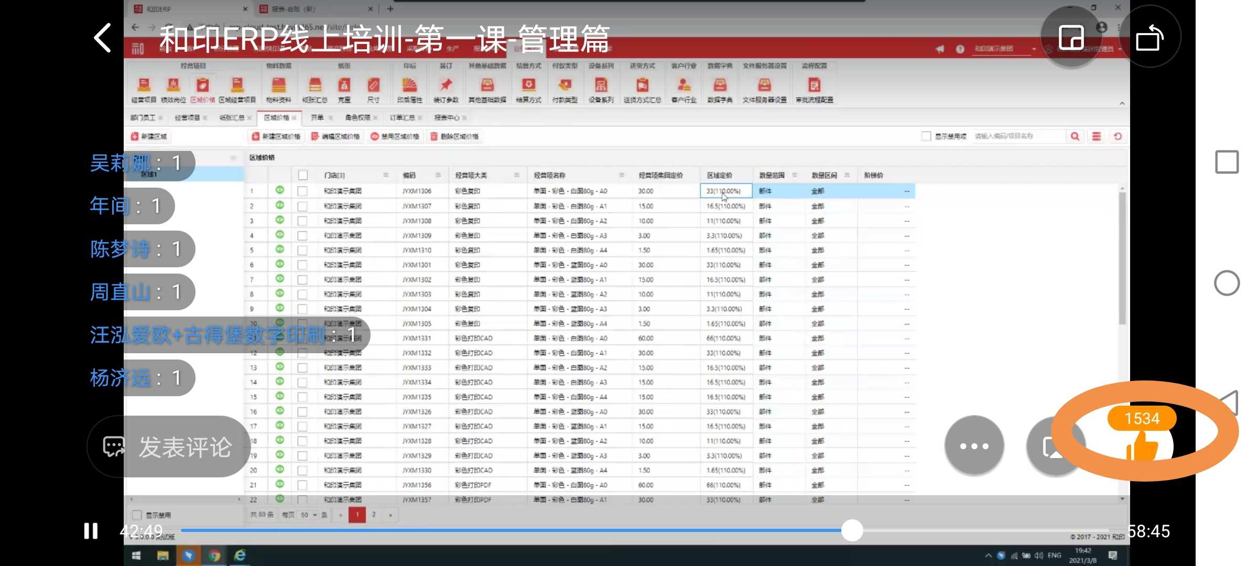Open the 克重 ribbon icon
This screenshot has height=566, width=1258.
pos(344,90)
